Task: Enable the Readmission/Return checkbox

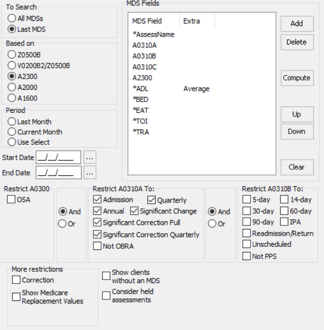Action: 246,234
